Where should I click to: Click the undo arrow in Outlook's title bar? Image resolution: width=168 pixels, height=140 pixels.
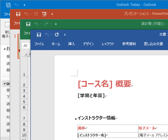click(17, 5)
